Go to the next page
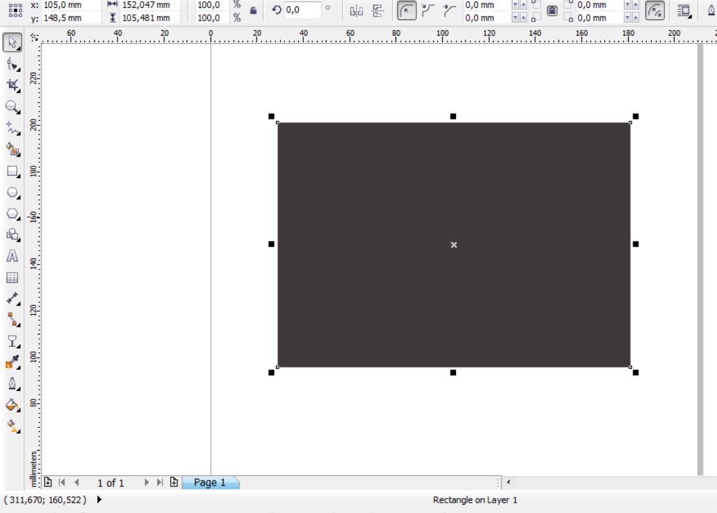 (146, 482)
